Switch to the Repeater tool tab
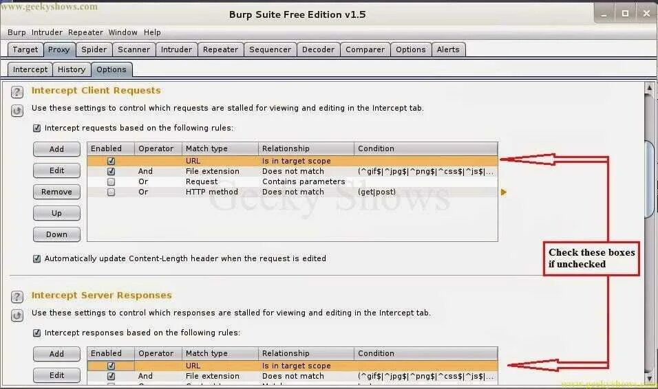Screen dimensions: 658x389 (x=220, y=49)
